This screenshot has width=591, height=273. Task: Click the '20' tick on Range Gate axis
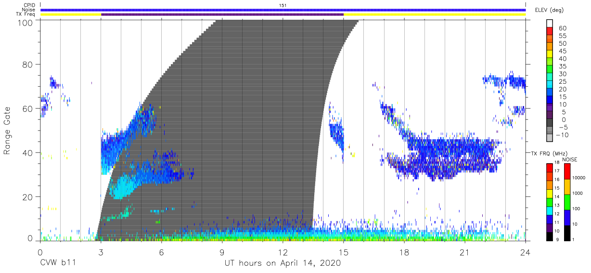point(28,196)
